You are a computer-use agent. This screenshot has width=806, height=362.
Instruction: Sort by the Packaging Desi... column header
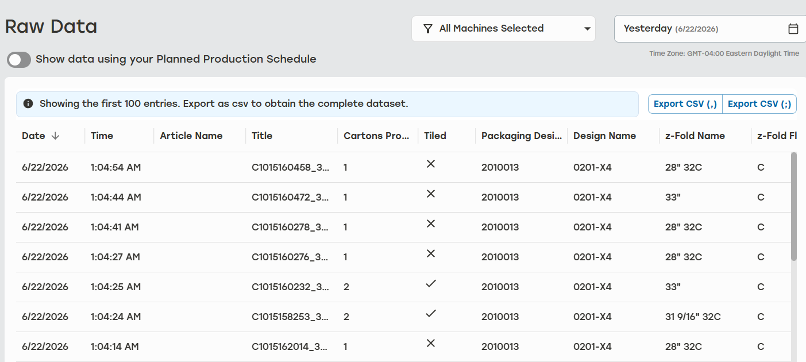pyautogui.click(x=522, y=136)
